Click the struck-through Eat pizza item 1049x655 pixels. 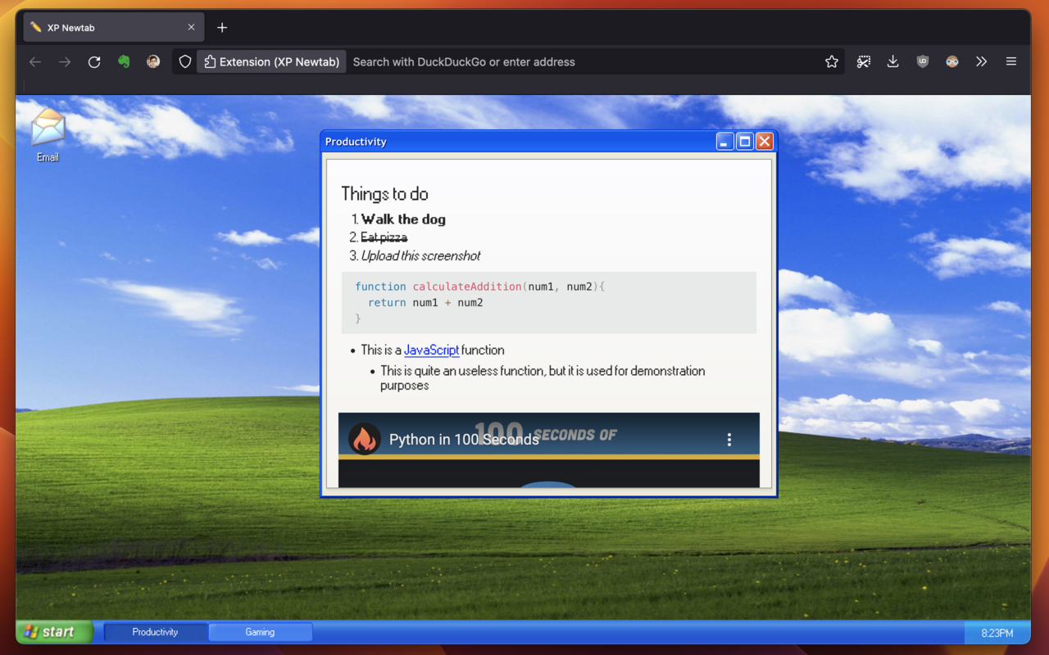[x=384, y=237]
